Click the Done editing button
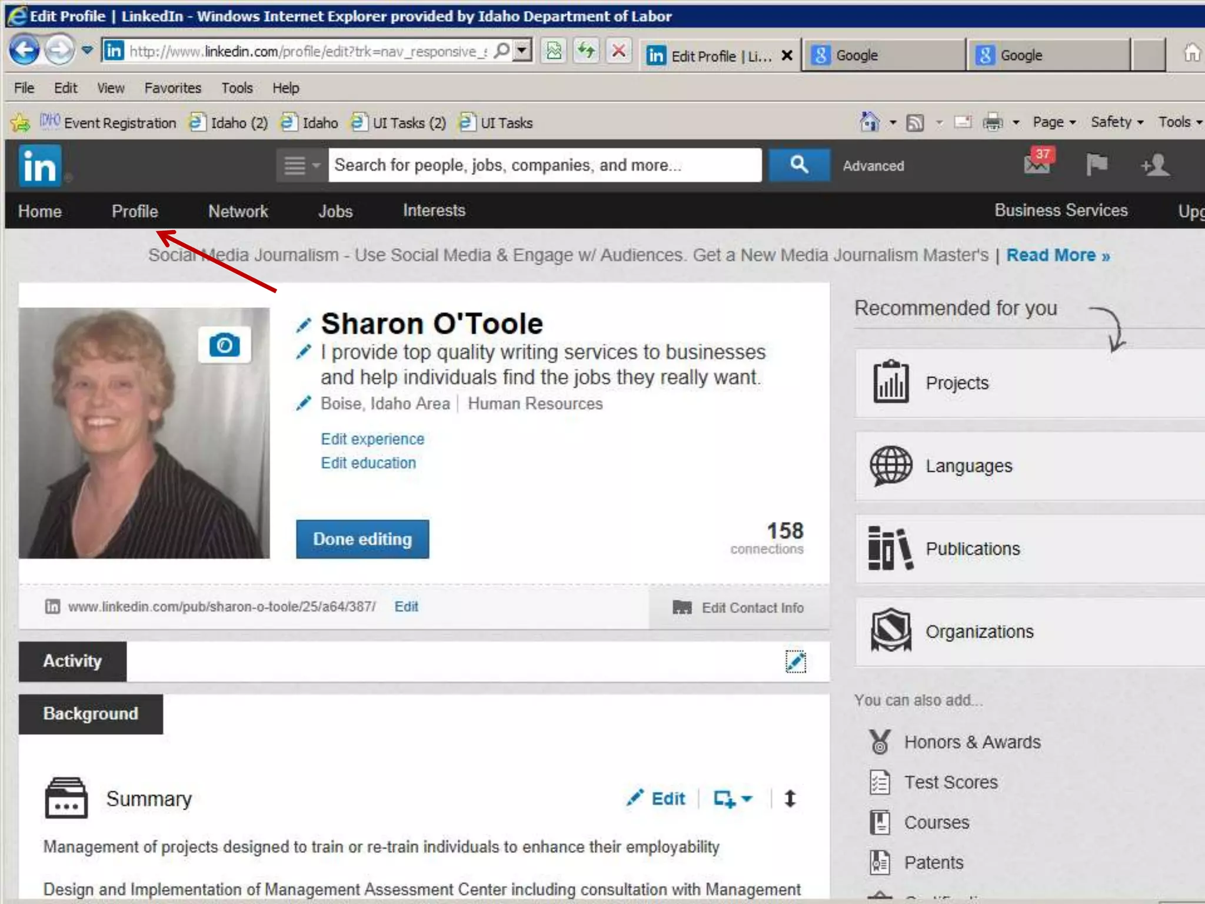 tap(362, 539)
